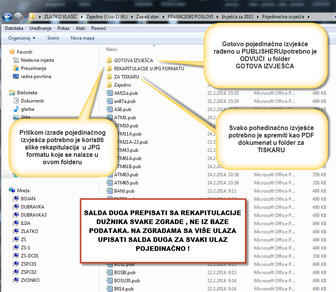Viewport: 336px width, 292px height.
Task: Click the Snimi toolbar button
Action: click(x=53, y=38)
